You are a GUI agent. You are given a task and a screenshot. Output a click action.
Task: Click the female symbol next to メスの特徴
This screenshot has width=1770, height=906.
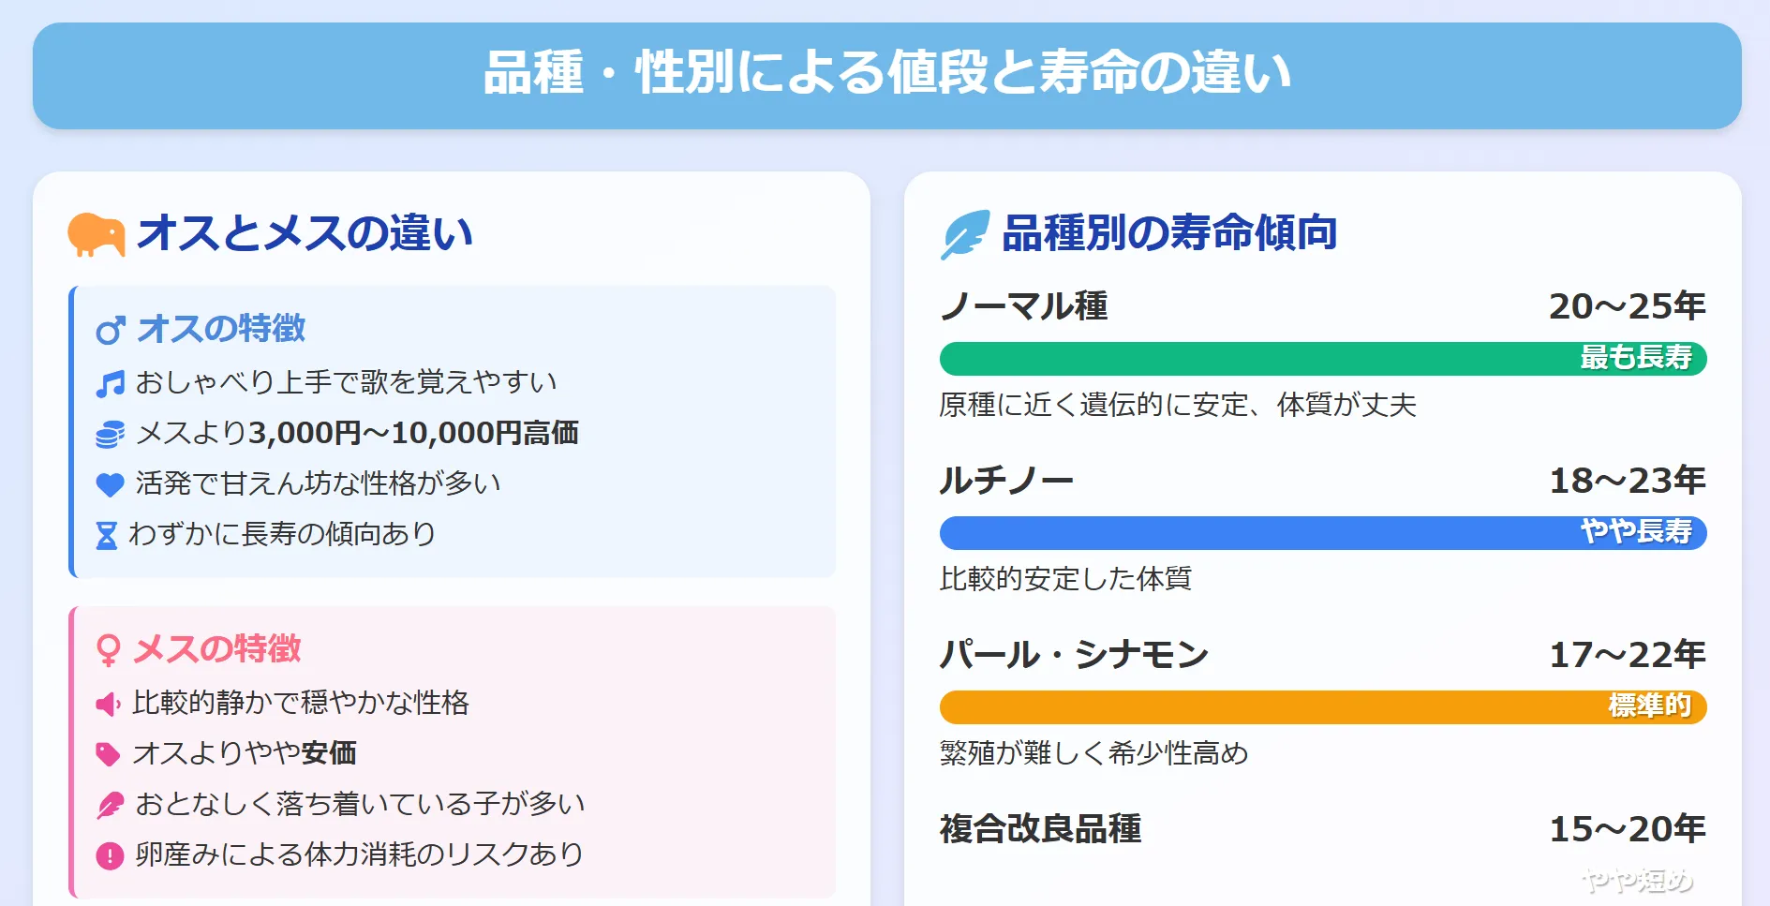(x=108, y=650)
